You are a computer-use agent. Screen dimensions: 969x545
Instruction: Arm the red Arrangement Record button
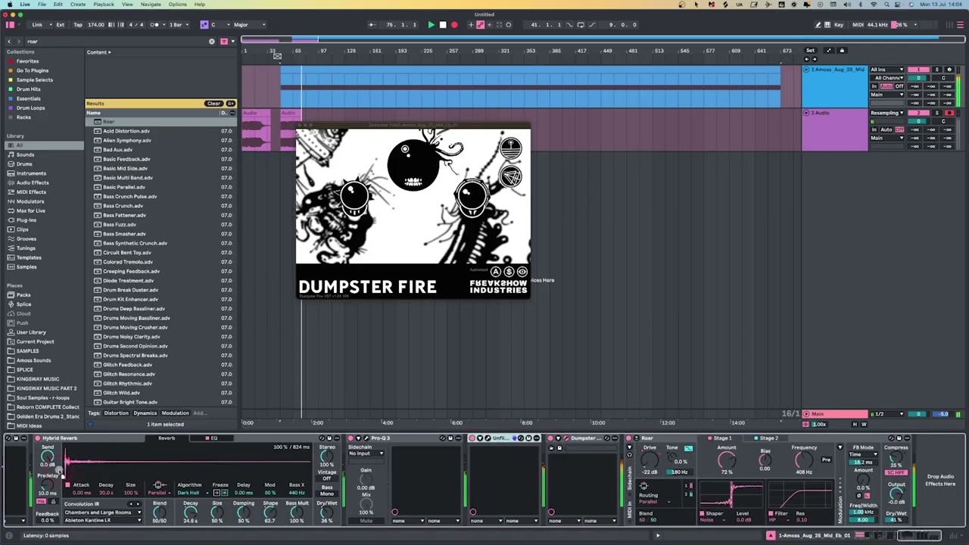[454, 25]
